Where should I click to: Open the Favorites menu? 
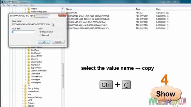click(x=24, y=5)
